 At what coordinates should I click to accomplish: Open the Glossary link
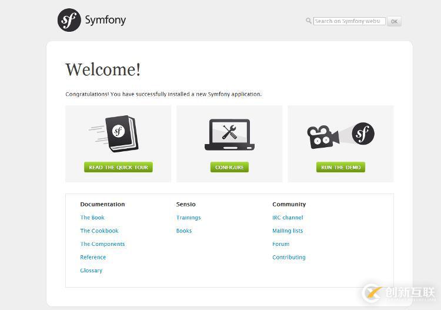91,271
